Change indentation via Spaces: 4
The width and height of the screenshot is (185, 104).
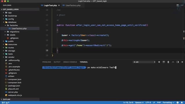[139, 103]
